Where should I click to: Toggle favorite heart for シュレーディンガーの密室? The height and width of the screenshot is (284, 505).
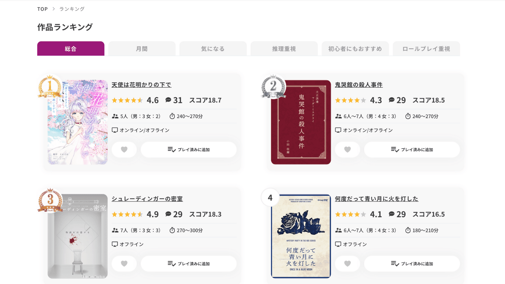tap(124, 264)
